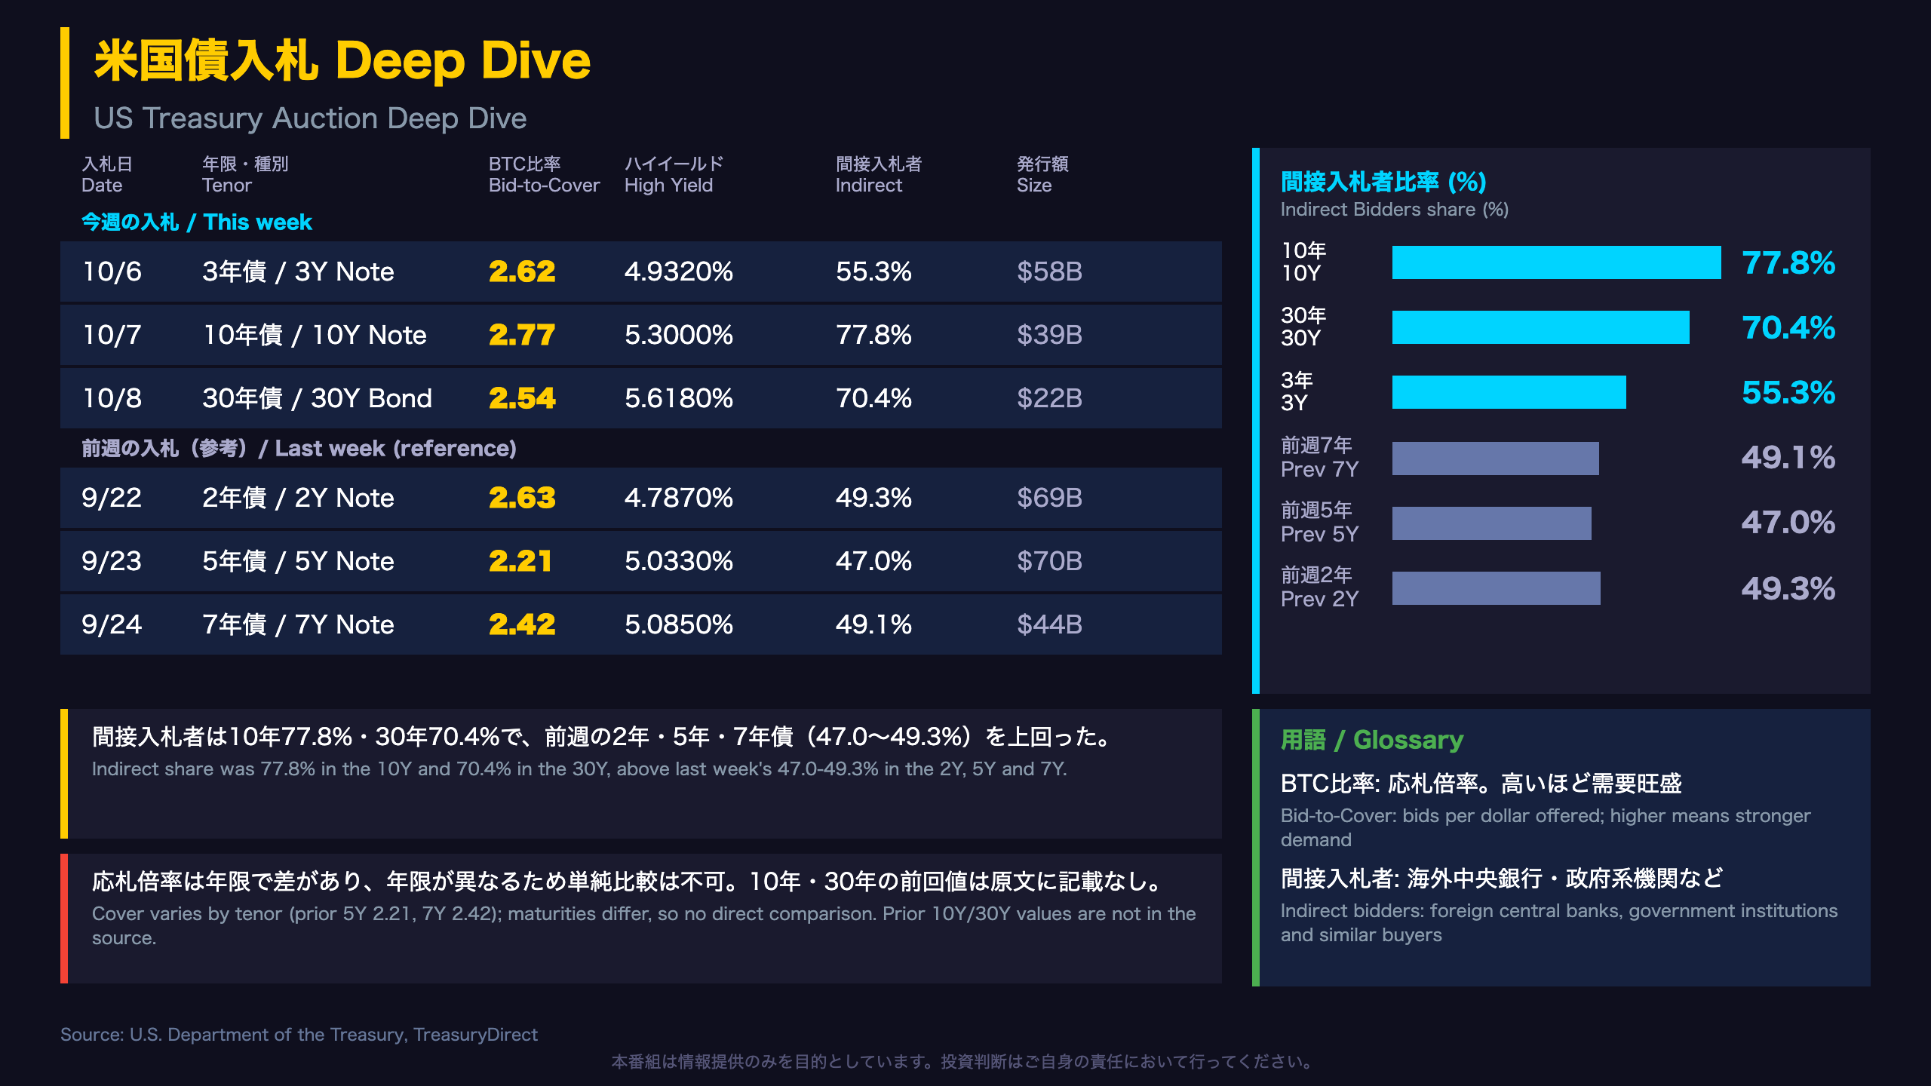Click the issue size $39B
Screen dimensions: 1931x1086
tap(1049, 335)
